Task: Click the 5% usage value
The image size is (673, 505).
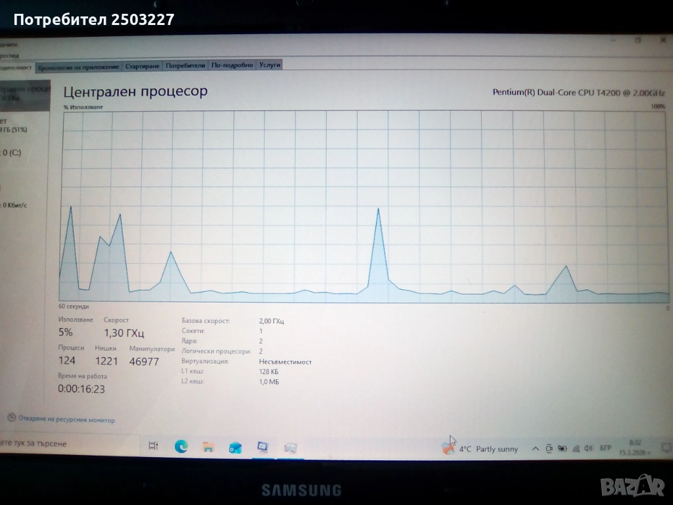Action: pyautogui.click(x=66, y=332)
